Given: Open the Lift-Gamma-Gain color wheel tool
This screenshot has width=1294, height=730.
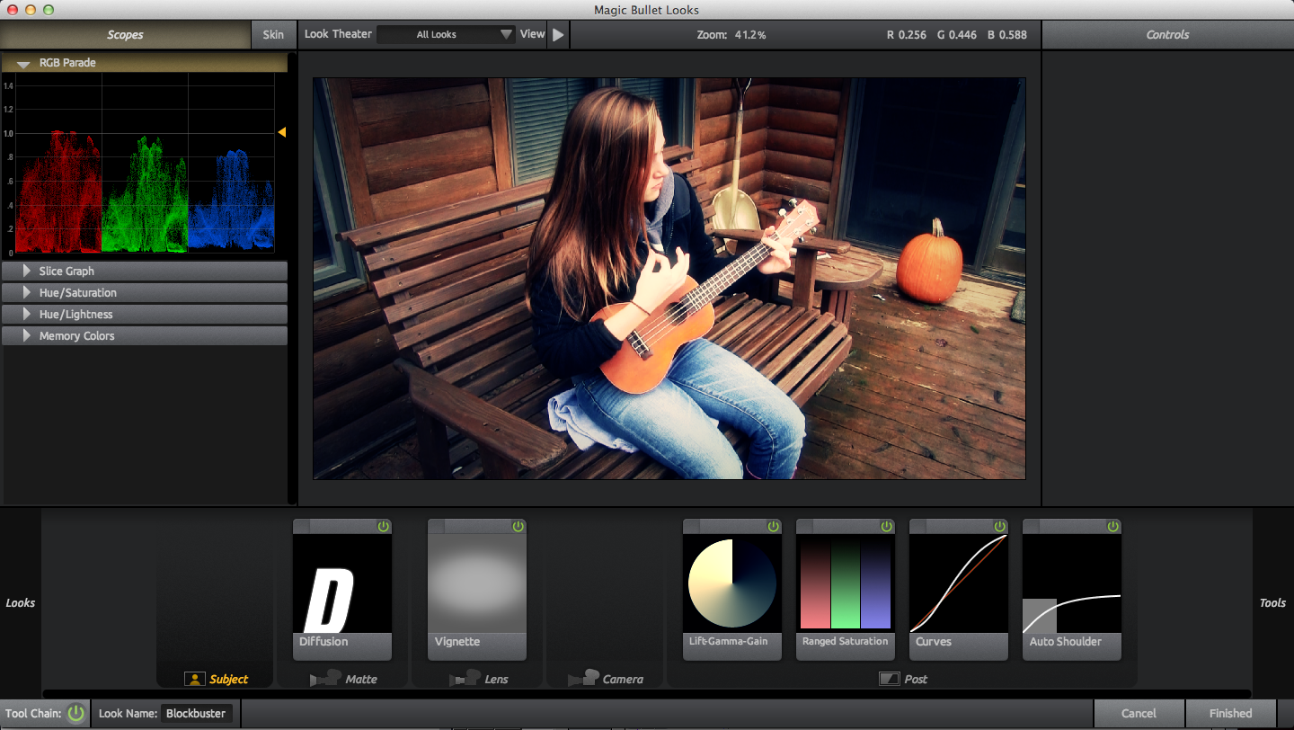Looking at the screenshot, I should (x=731, y=583).
